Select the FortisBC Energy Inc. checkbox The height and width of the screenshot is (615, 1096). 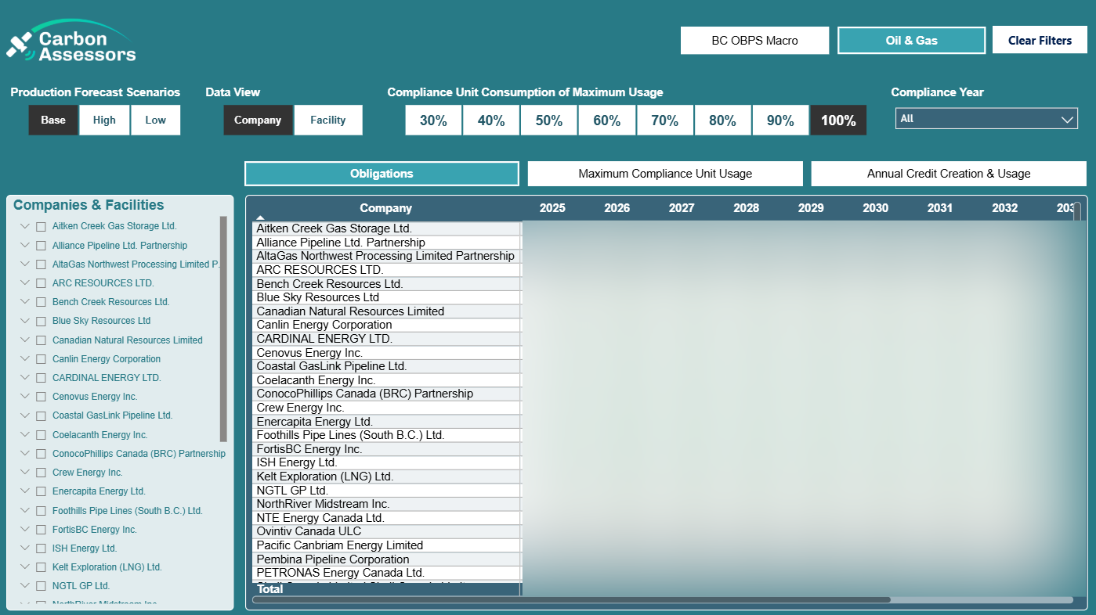coord(41,530)
